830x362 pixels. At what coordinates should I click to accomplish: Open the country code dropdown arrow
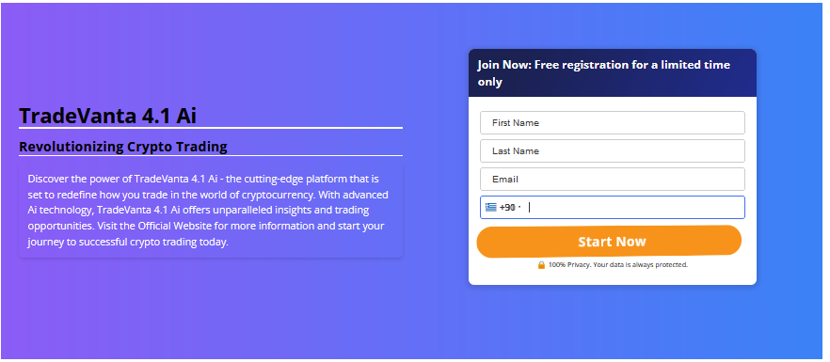519,208
